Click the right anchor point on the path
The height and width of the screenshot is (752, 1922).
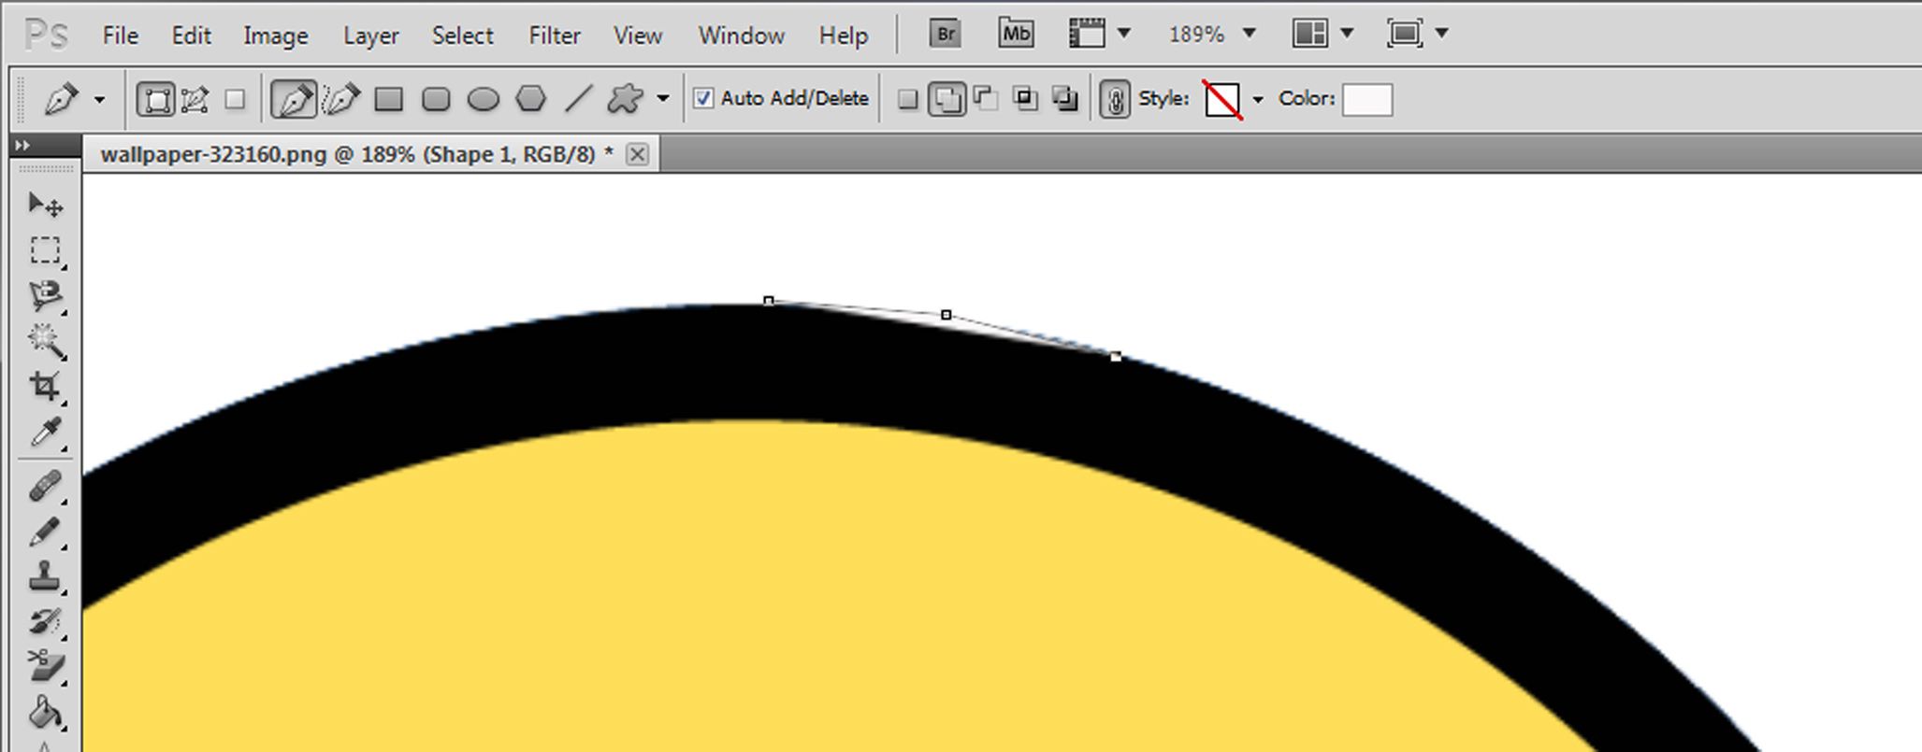click(1116, 357)
